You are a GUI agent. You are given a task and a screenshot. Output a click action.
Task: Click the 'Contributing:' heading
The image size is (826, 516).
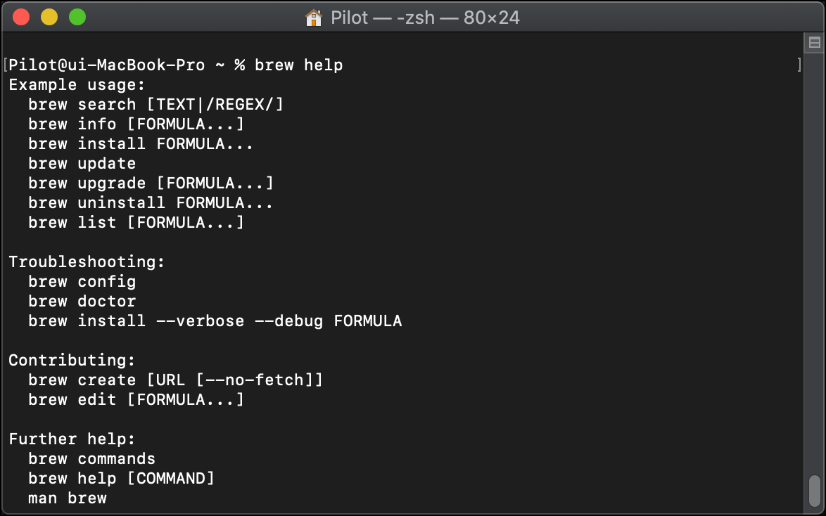pos(72,360)
